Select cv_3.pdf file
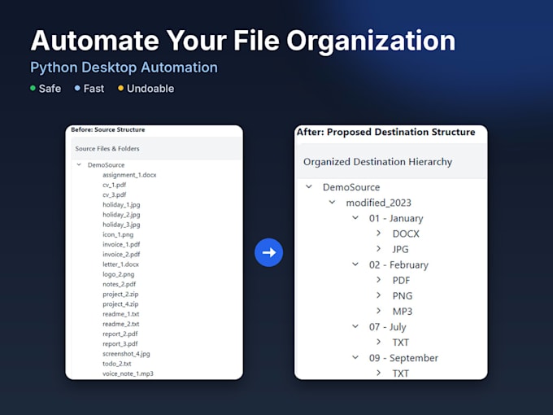The height and width of the screenshot is (415, 553). point(115,194)
